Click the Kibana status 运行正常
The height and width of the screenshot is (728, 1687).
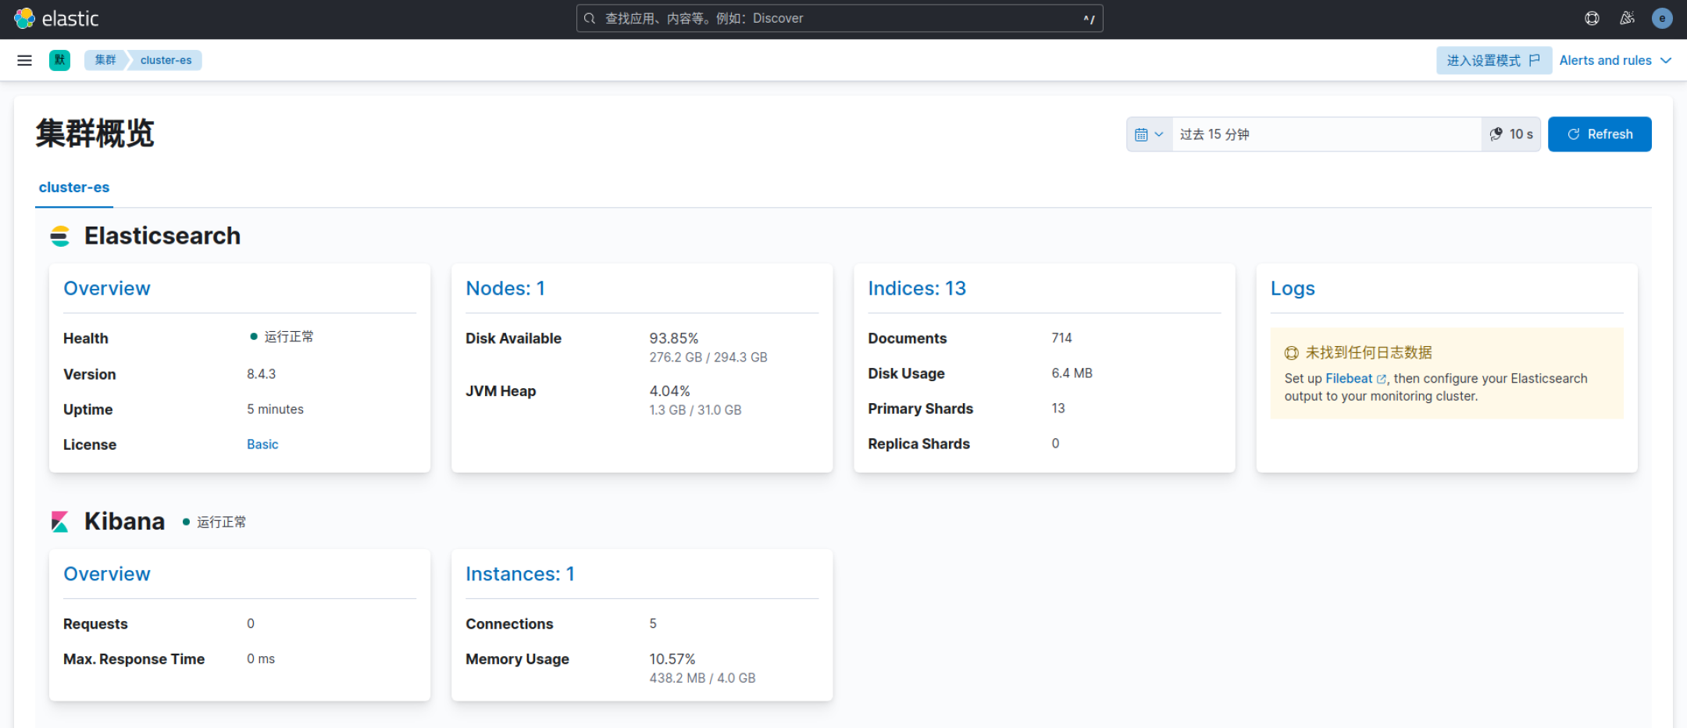click(x=221, y=522)
